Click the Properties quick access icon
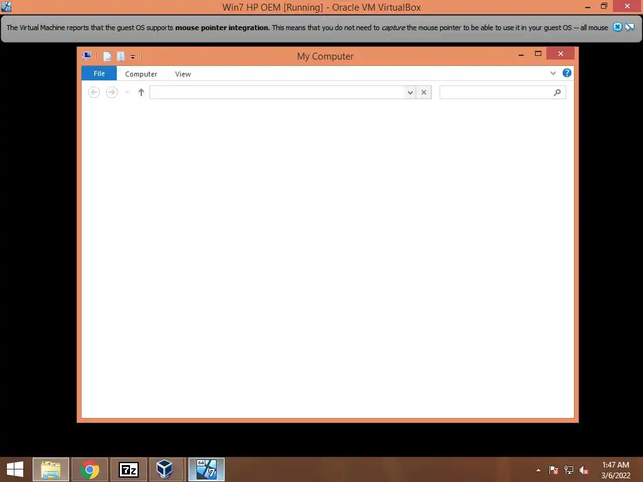 coord(107,56)
